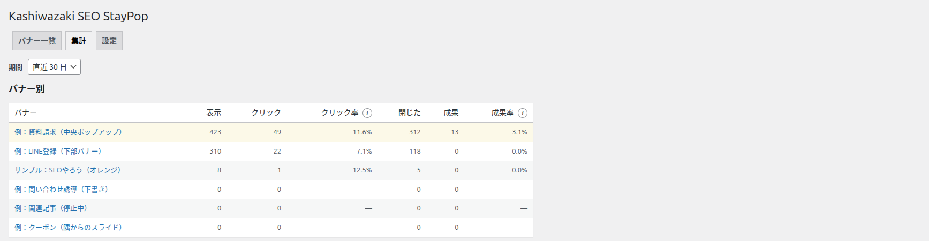The width and height of the screenshot is (929, 241).
Task: Click the 5 closed count
Action: [419, 170]
